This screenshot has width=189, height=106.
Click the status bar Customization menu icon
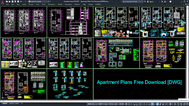click(x=187, y=104)
